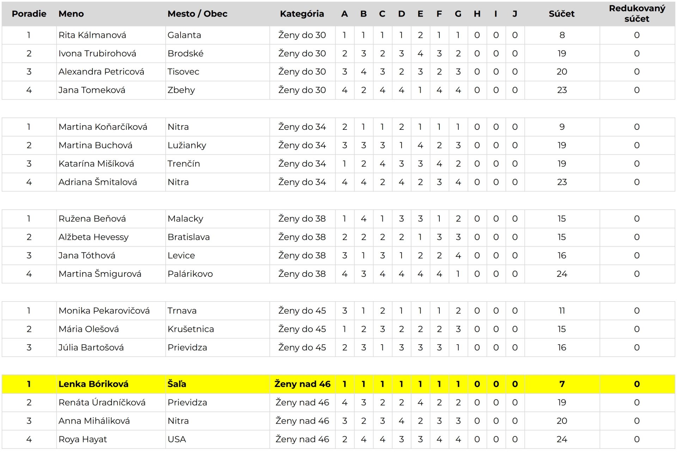Select the Rita Kálmanová name cell
The image size is (677, 474).
(x=111, y=35)
